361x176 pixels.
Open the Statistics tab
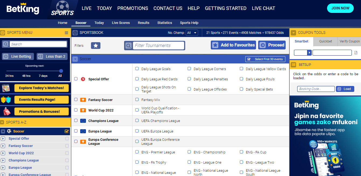[165, 23]
